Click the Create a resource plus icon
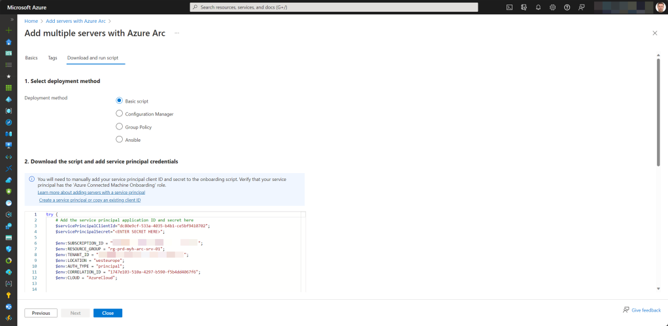 point(8,31)
